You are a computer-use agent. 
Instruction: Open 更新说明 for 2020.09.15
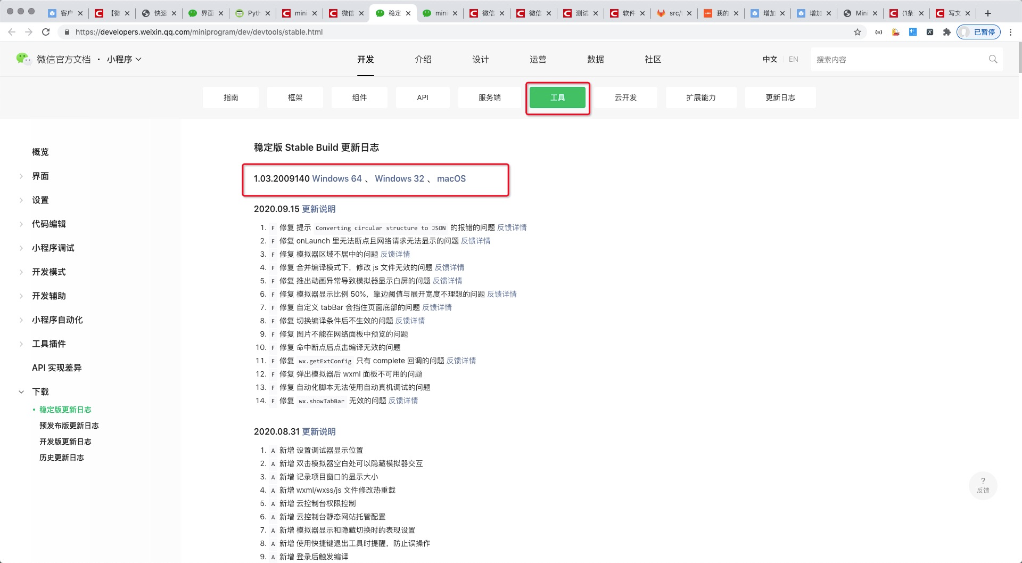point(319,209)
